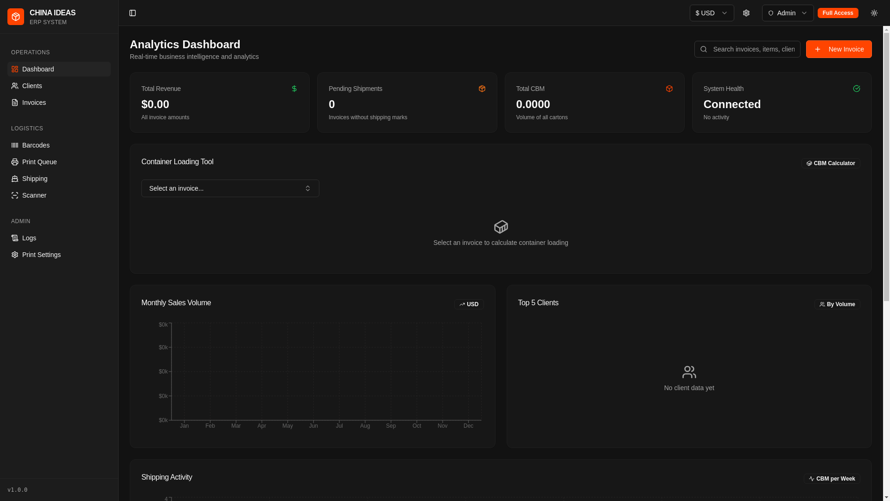
Task: Click the Shipping Activity title
Action: tap(167, 477)
